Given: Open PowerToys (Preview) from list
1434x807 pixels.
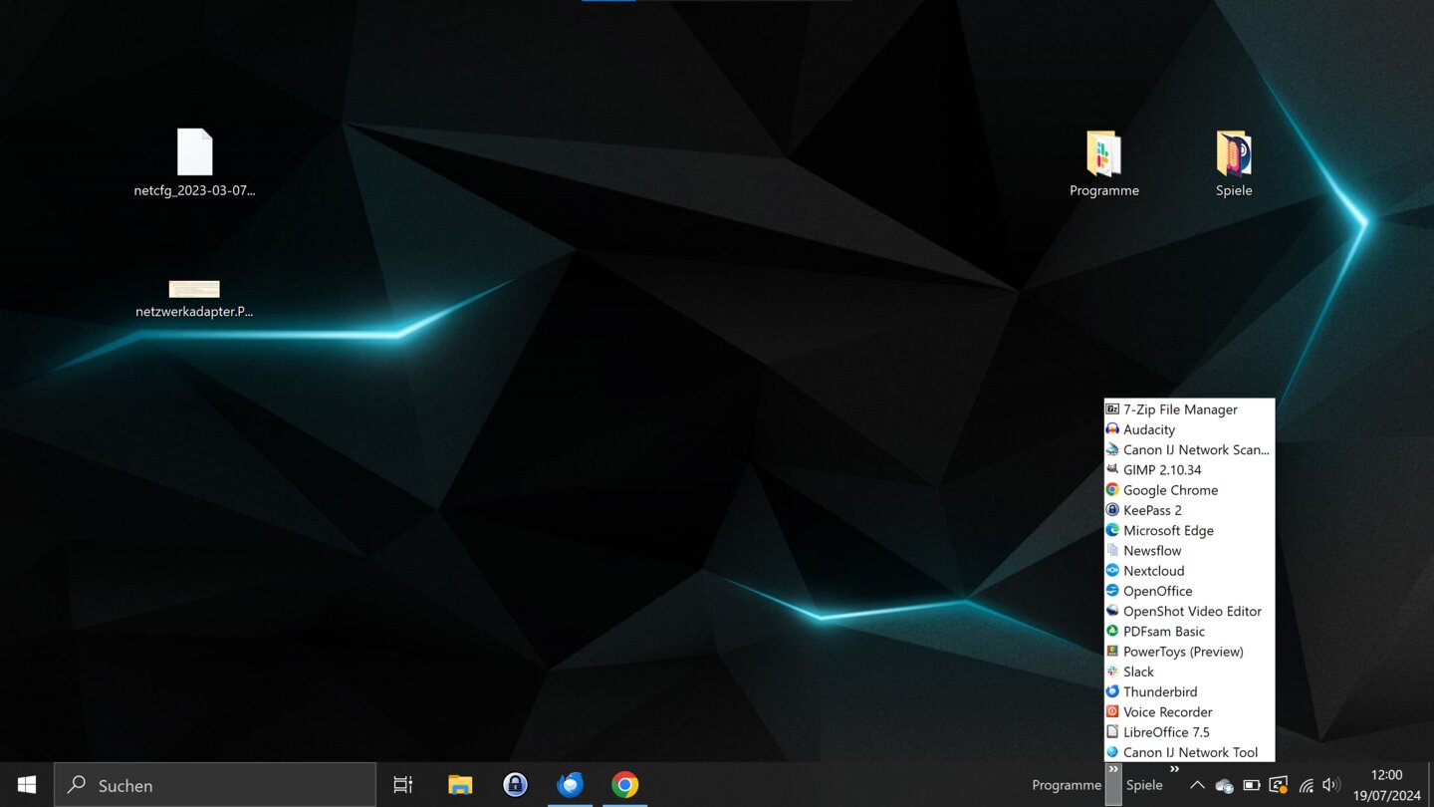Looking at the screenshot, I should tap(1183, 652).
